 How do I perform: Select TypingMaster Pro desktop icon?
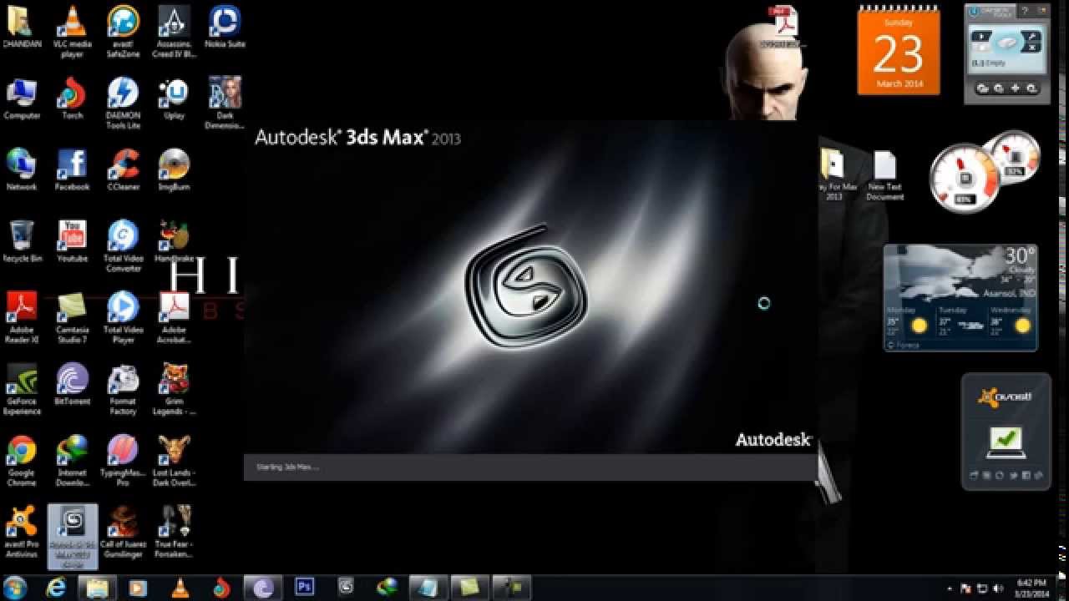pyautogui.click(x=124, y=460)
